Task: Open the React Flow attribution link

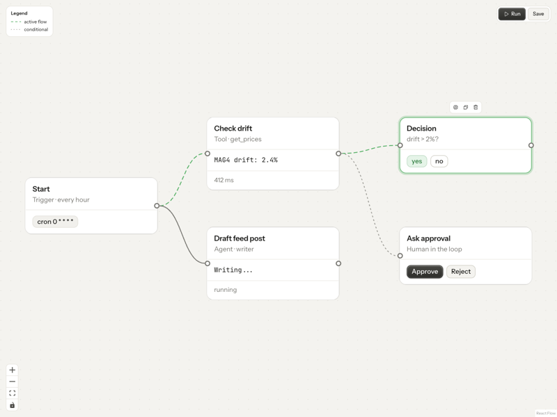Action: (546, 413)
